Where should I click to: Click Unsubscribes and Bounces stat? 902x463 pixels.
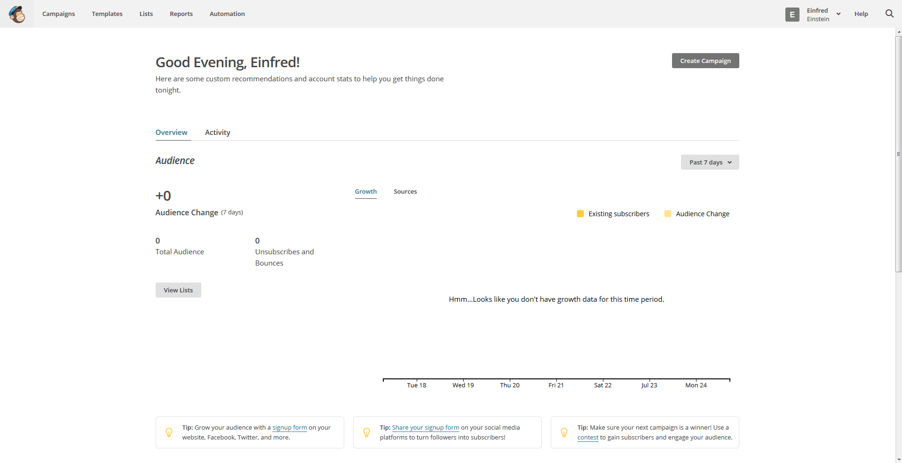click(x=285, y=252)
